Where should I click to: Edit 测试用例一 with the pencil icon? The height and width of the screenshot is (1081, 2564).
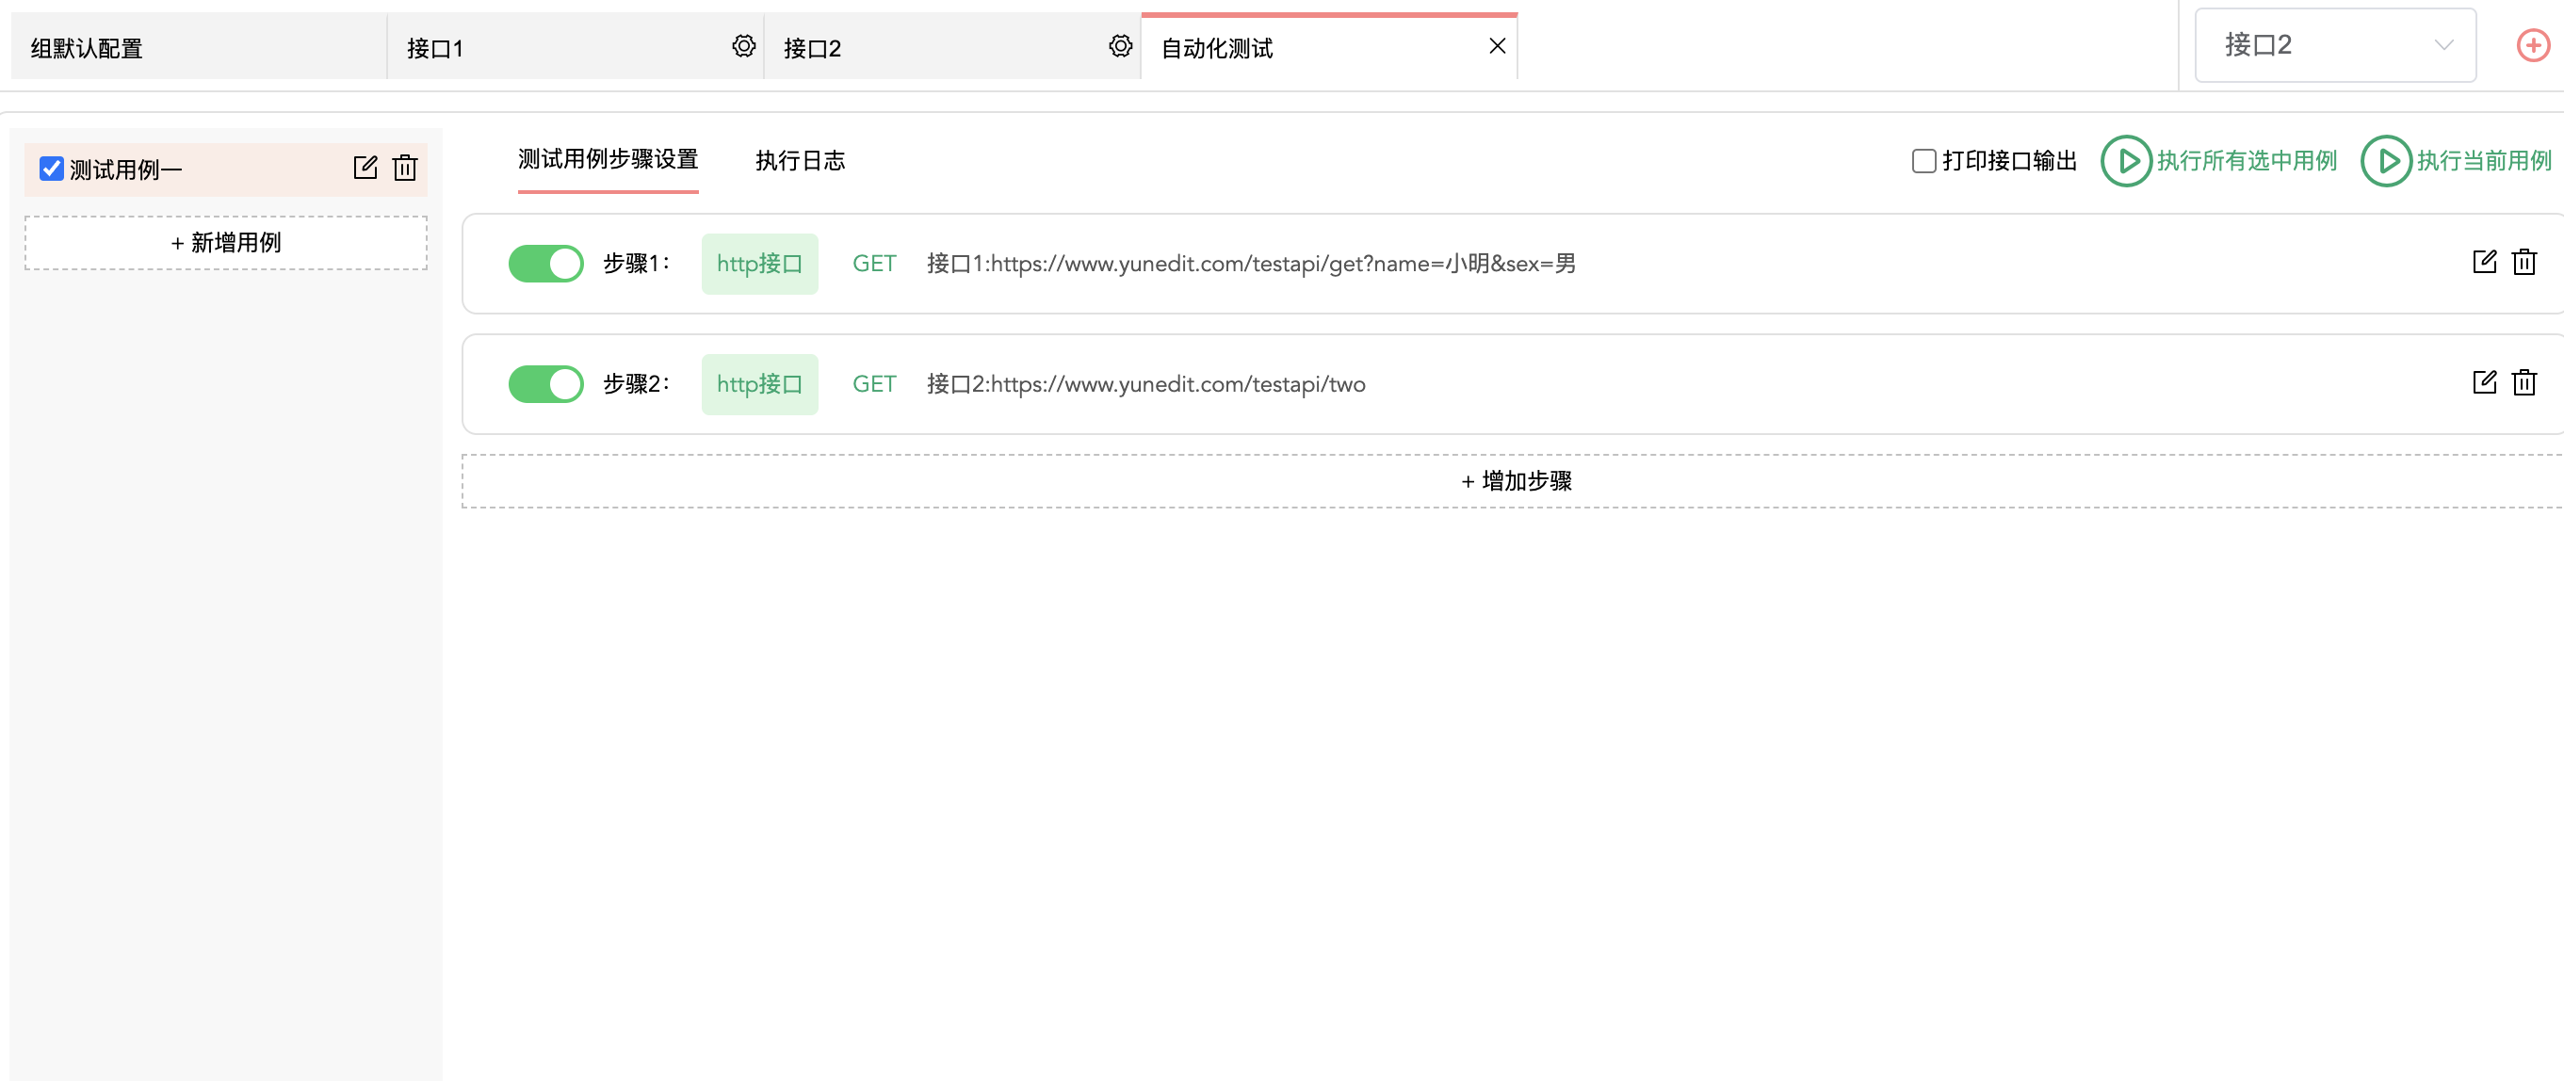(365, 168)
